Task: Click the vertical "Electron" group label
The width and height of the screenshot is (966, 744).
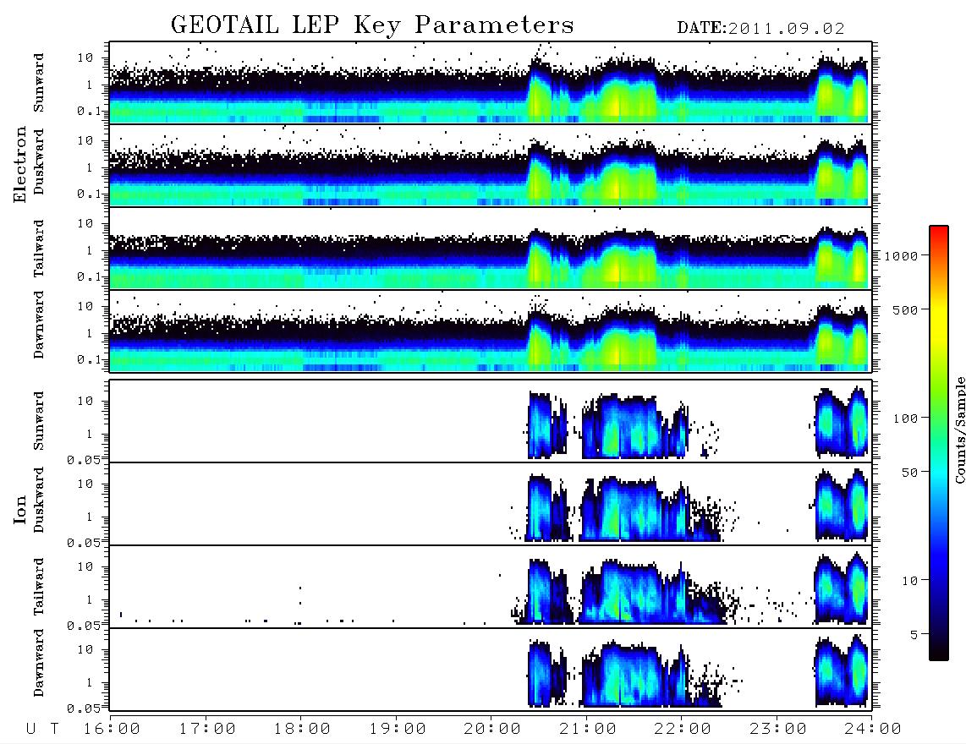Action: pyautogui.click(x=19, y=164)
